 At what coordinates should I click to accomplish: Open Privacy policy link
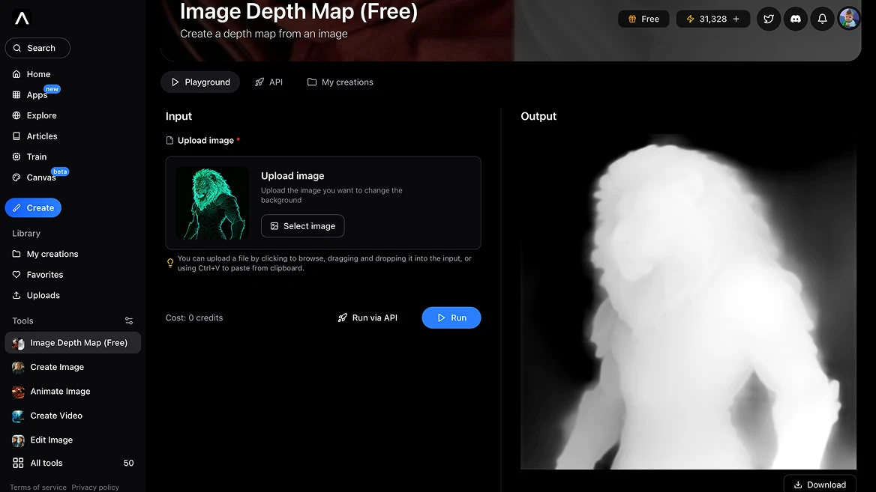pyautogui.click(x=95, y=488)
